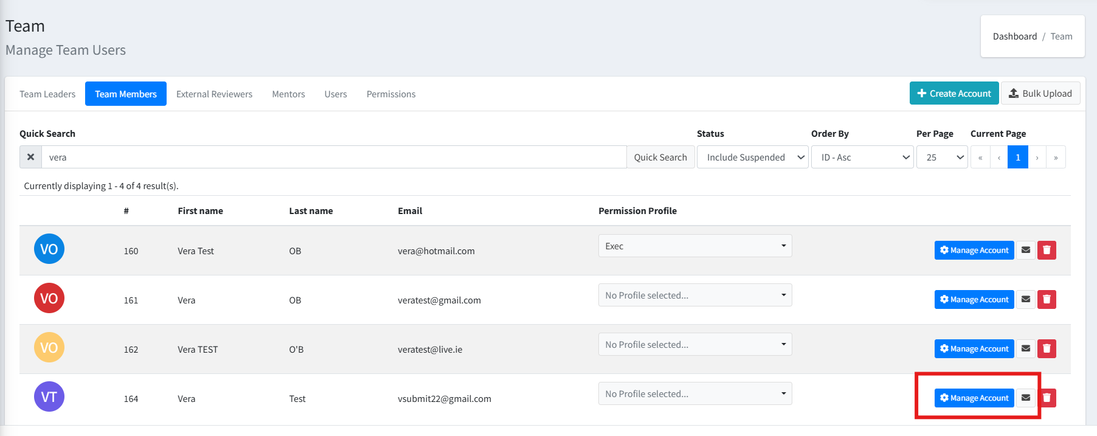Open the Per Page 25 dropdown
Viewport: 1097px width, 436px height.
[x=941, y=157]
